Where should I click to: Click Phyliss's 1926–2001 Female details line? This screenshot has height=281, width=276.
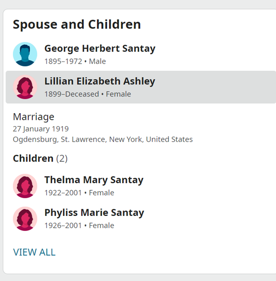(x=79, y=226)
